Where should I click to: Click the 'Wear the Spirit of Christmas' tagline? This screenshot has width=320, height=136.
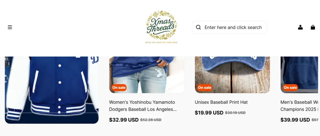click(162, 43)
